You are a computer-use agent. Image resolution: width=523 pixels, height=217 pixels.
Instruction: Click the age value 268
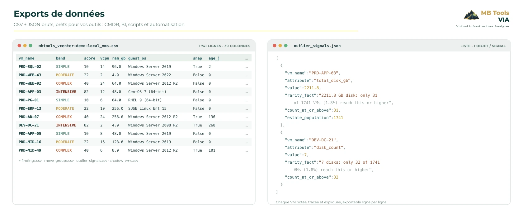212,125
